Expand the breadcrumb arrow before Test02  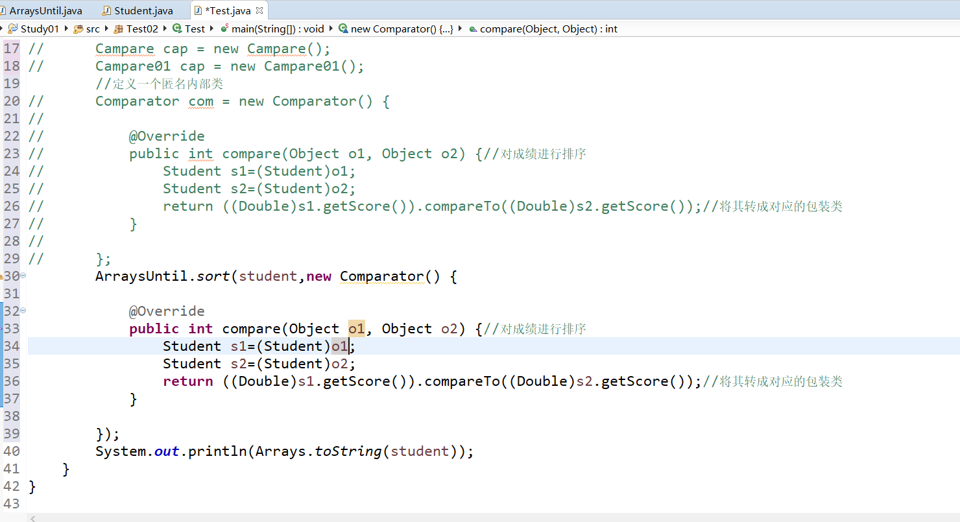tap(107, 29)
